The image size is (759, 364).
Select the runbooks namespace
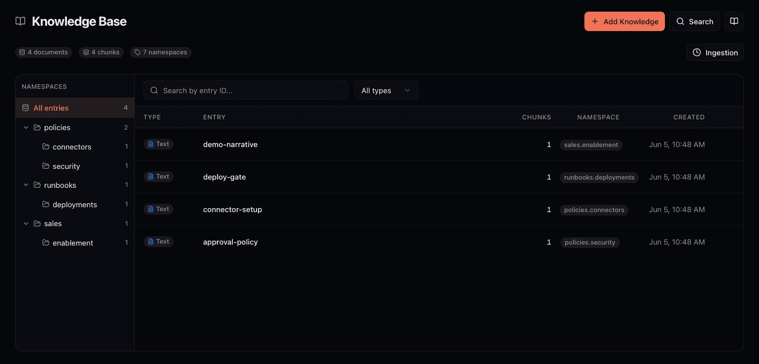[x=75, y=185]
